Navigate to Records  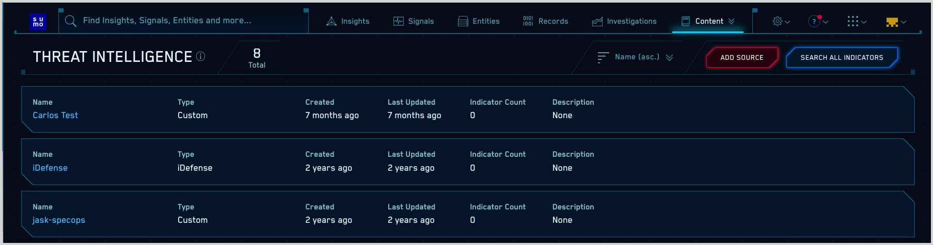(x=545, y=21)
